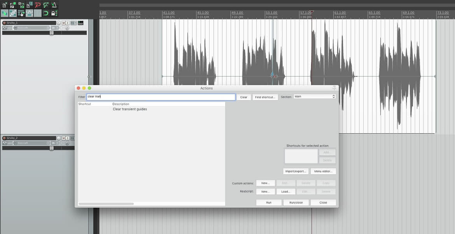Click the Filter text field
The width and height of the screenshot is (455, 234).
pos(161,97)
